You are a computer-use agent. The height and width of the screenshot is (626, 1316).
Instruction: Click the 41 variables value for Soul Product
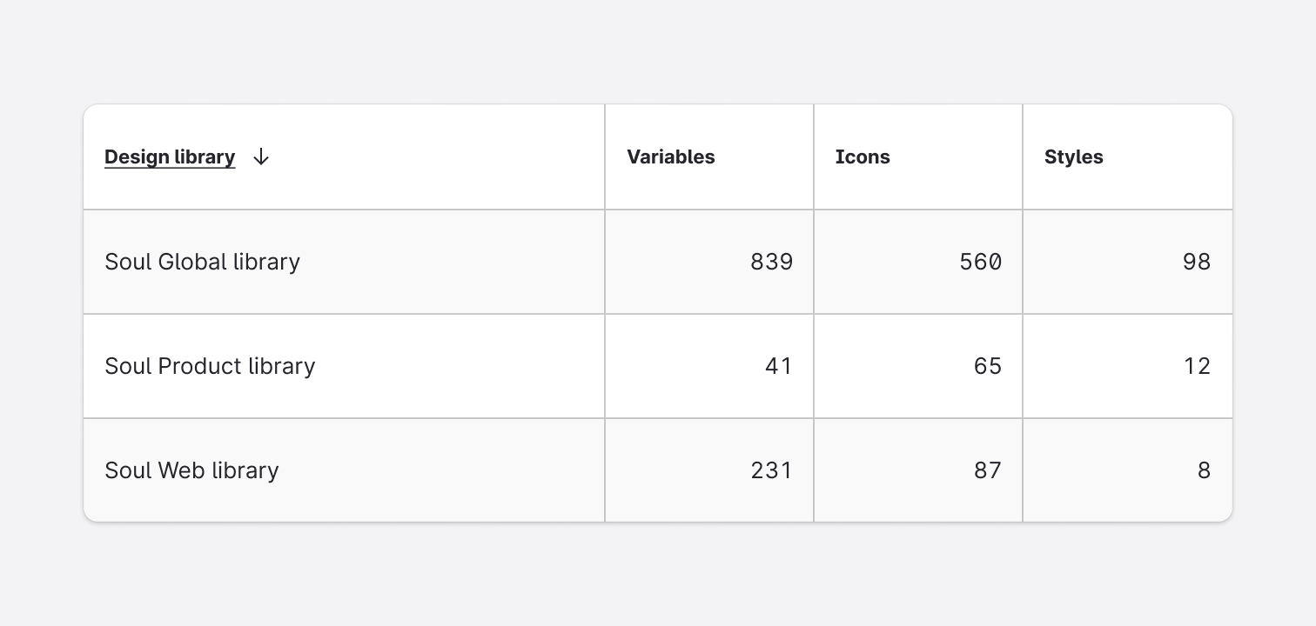[779, 366]
